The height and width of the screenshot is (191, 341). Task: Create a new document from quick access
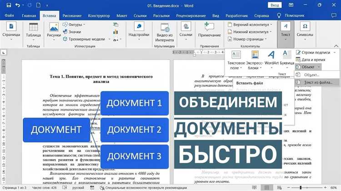click(39, 5)
